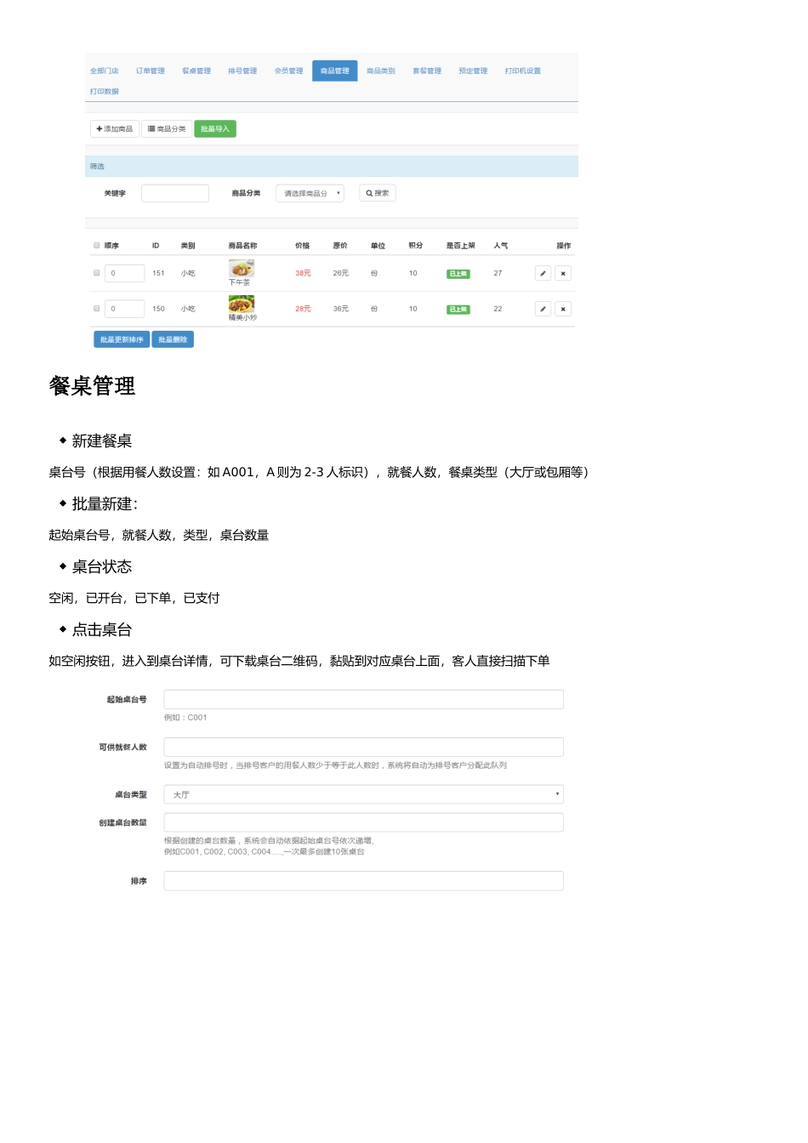The image size is (808, 1143).
Task: Edit the 精美小炒 product with pencil icon
Action: (x=543, y=309)
